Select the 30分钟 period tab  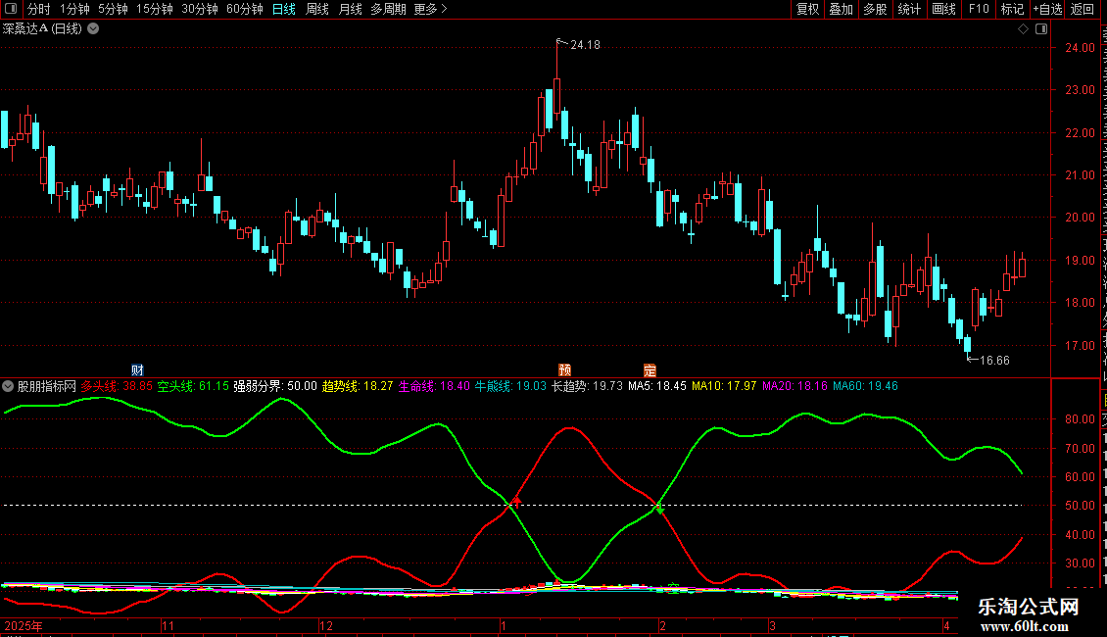(199, 9)
